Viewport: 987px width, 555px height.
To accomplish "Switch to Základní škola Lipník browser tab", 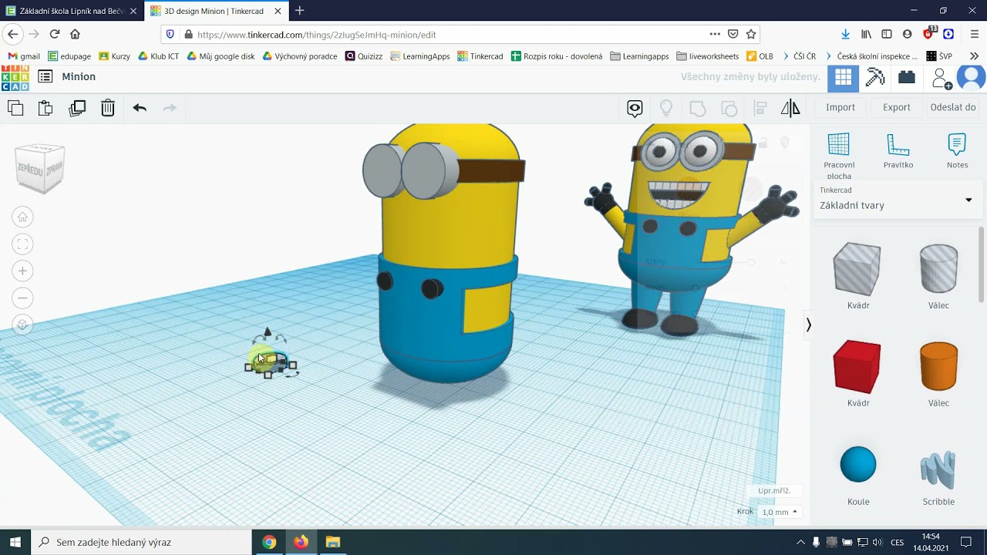I will [x=72, y=11].
